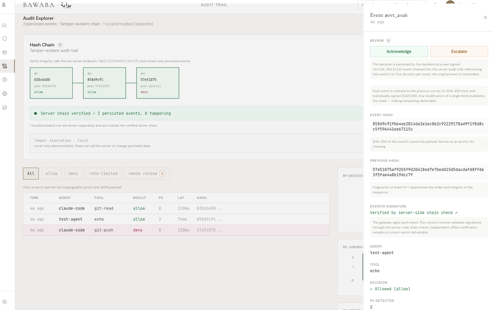Open settings gear at sidebar bottom
The height and width of the screenshot is (310, 492).
pos(5,302)
